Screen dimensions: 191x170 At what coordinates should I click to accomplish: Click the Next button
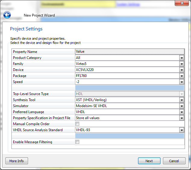click(x=149, y=161)
